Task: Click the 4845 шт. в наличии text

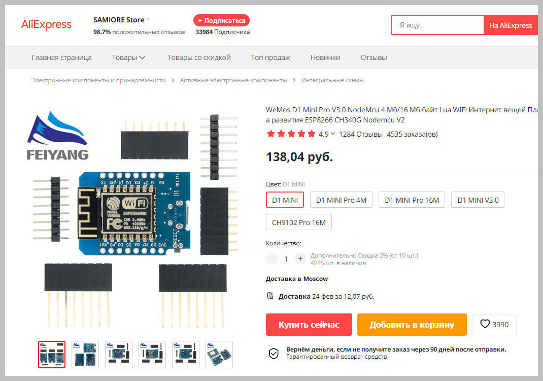Action: tap(338, 263)
